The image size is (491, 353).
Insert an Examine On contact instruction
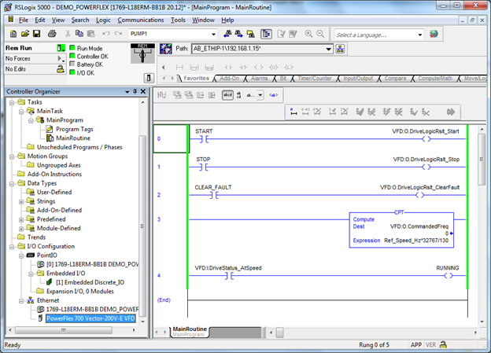pyautogui.click(x=228, y=68)
